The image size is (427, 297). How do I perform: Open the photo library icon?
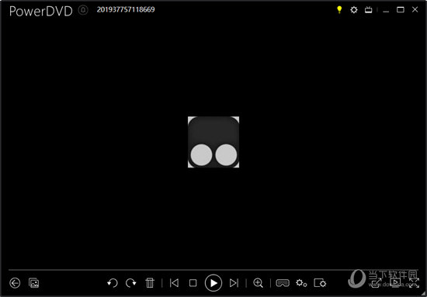tap(34, 283)
